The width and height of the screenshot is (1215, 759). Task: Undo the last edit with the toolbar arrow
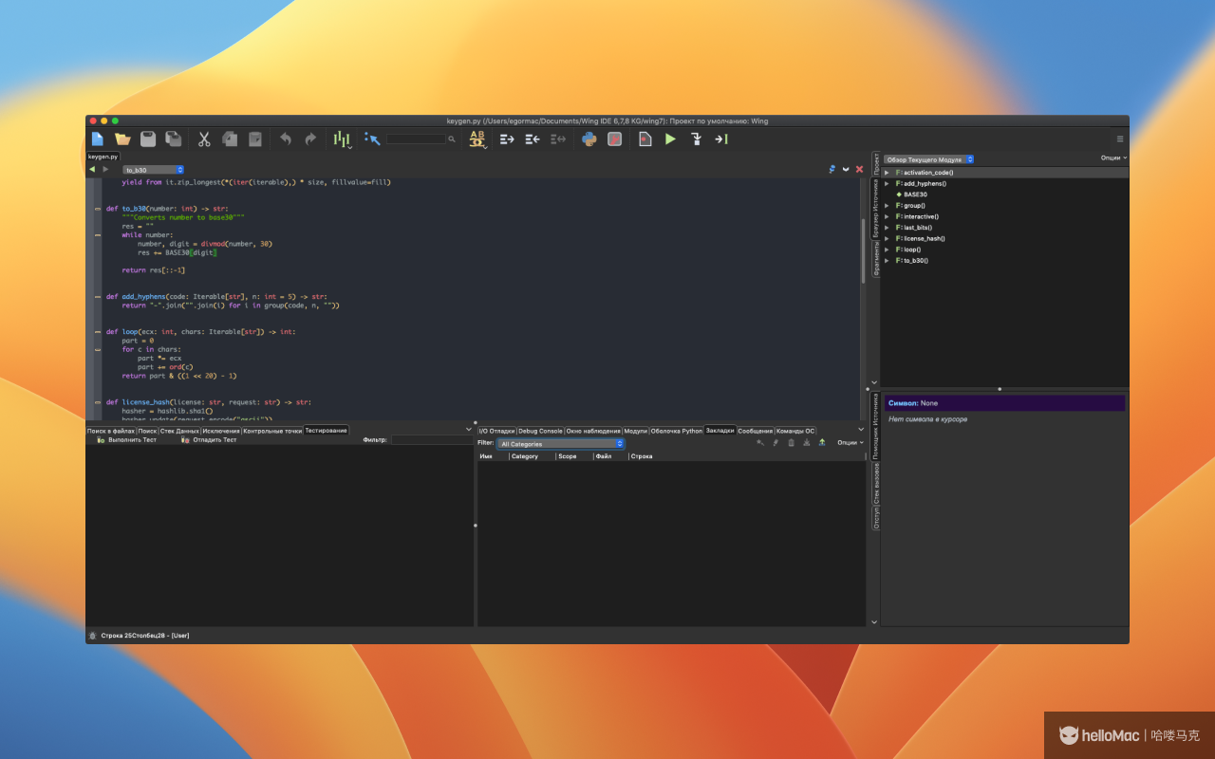[285, 139]
